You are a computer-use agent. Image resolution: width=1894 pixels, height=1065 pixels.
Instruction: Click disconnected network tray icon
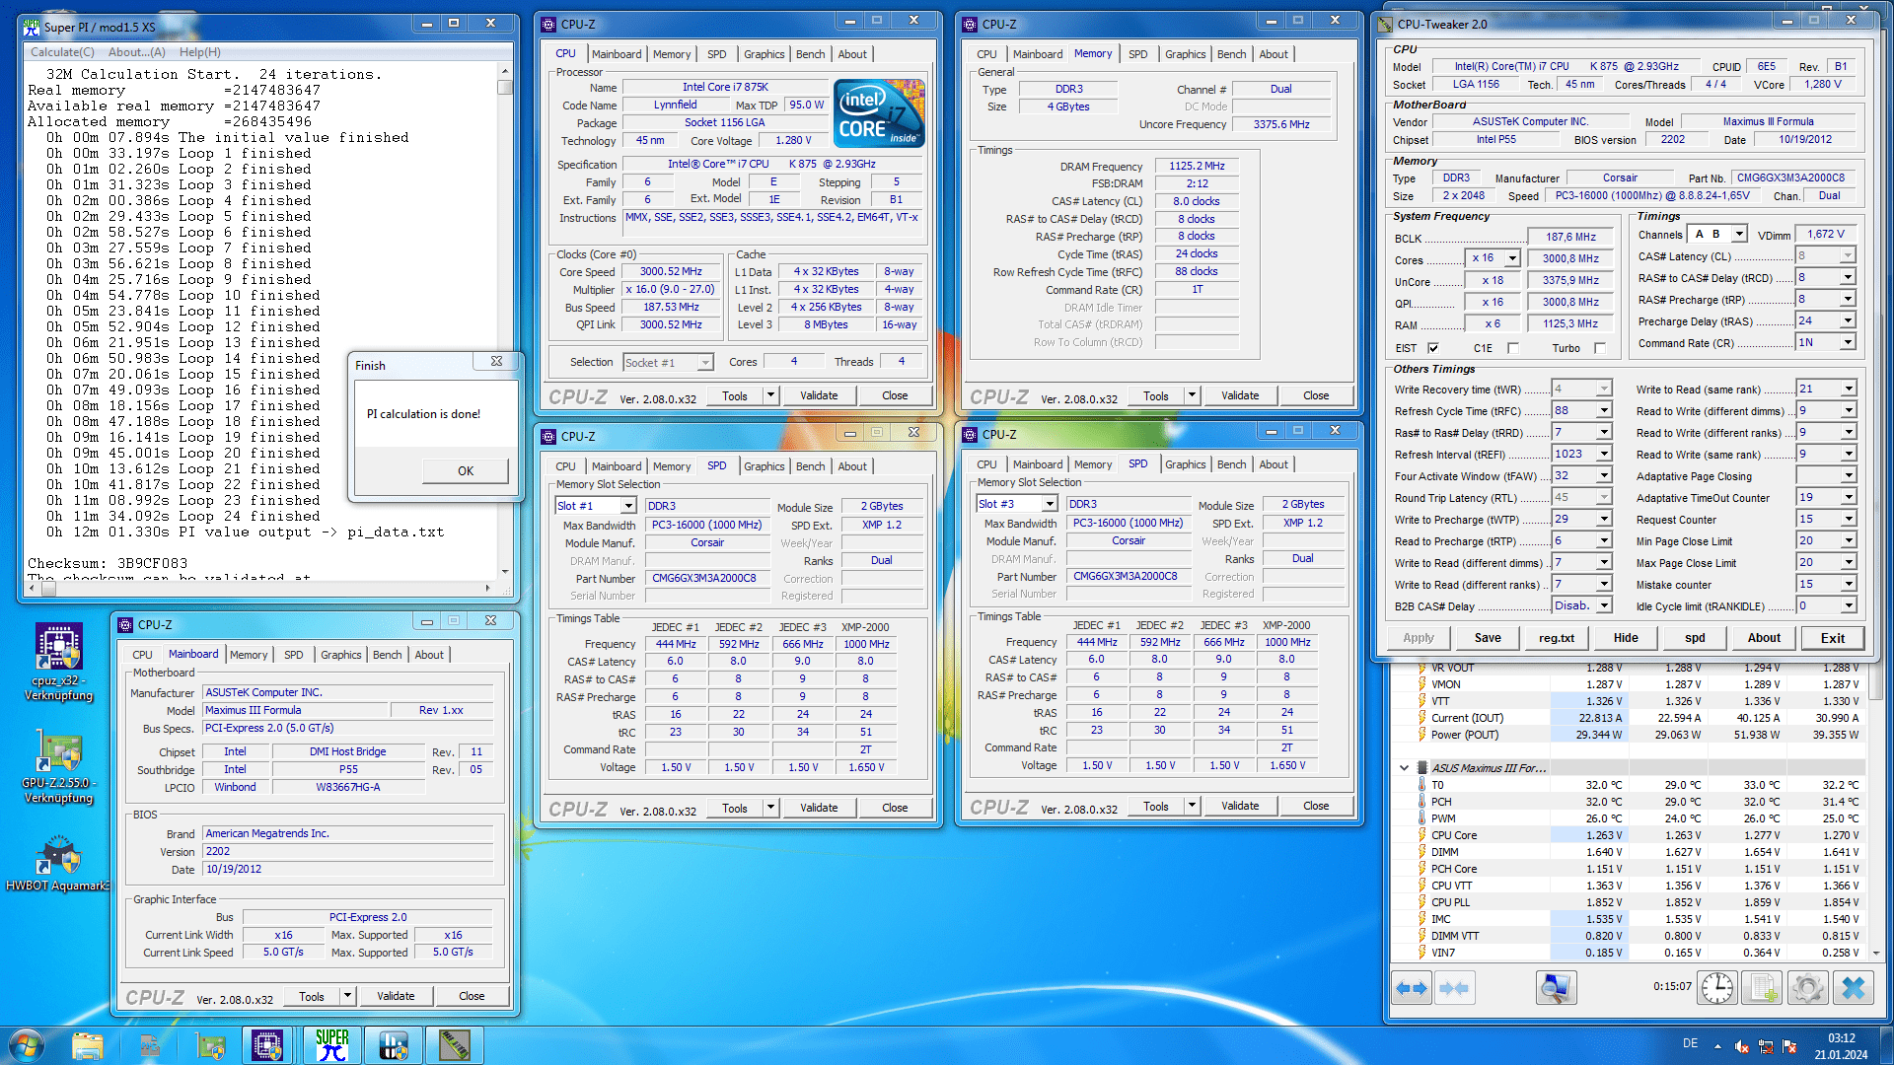[1766, 1046]
